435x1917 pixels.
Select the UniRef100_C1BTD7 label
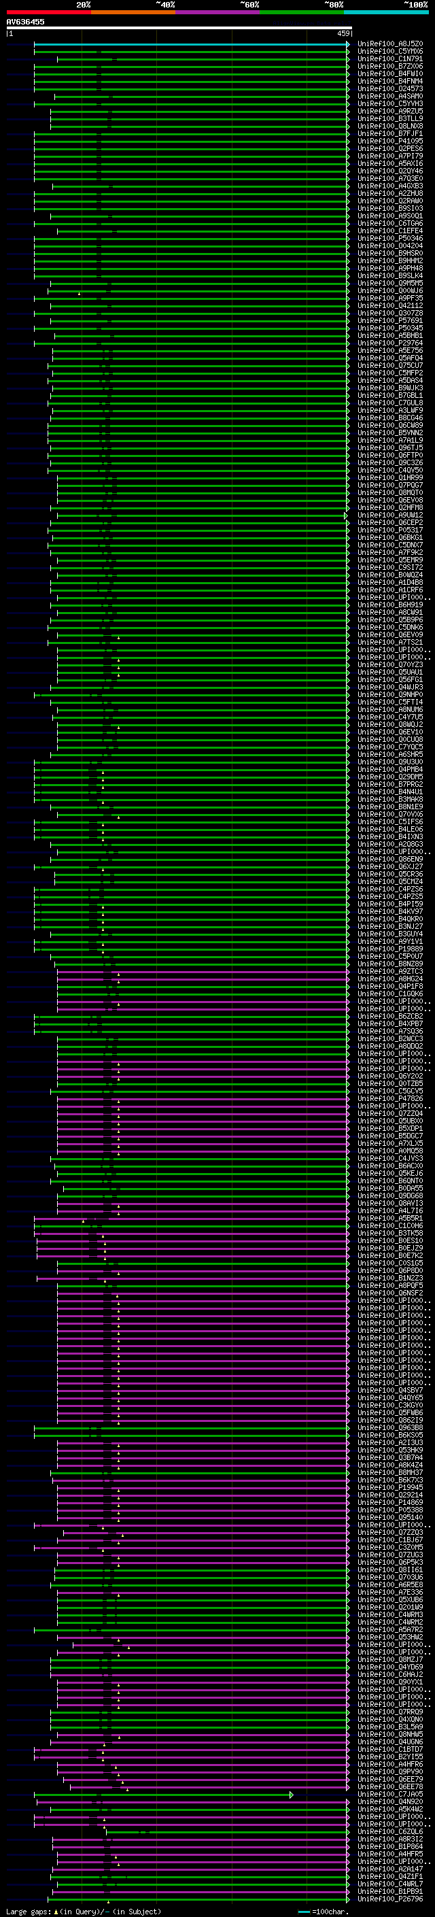click(x=389, y=1749)
